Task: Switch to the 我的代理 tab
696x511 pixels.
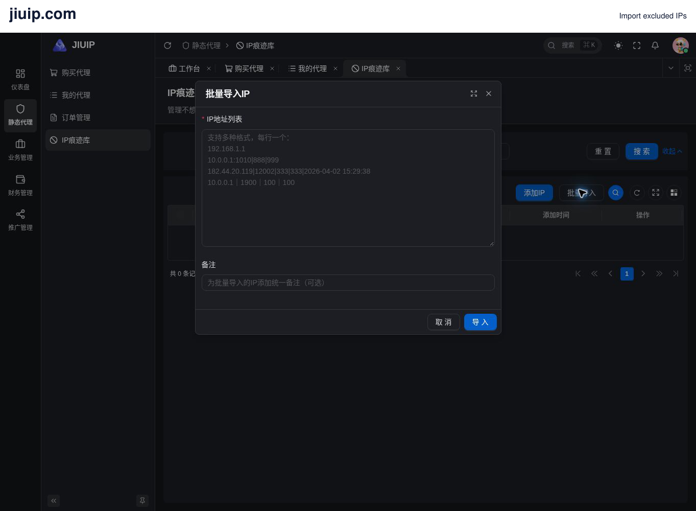Action: (x=308, y=68)
